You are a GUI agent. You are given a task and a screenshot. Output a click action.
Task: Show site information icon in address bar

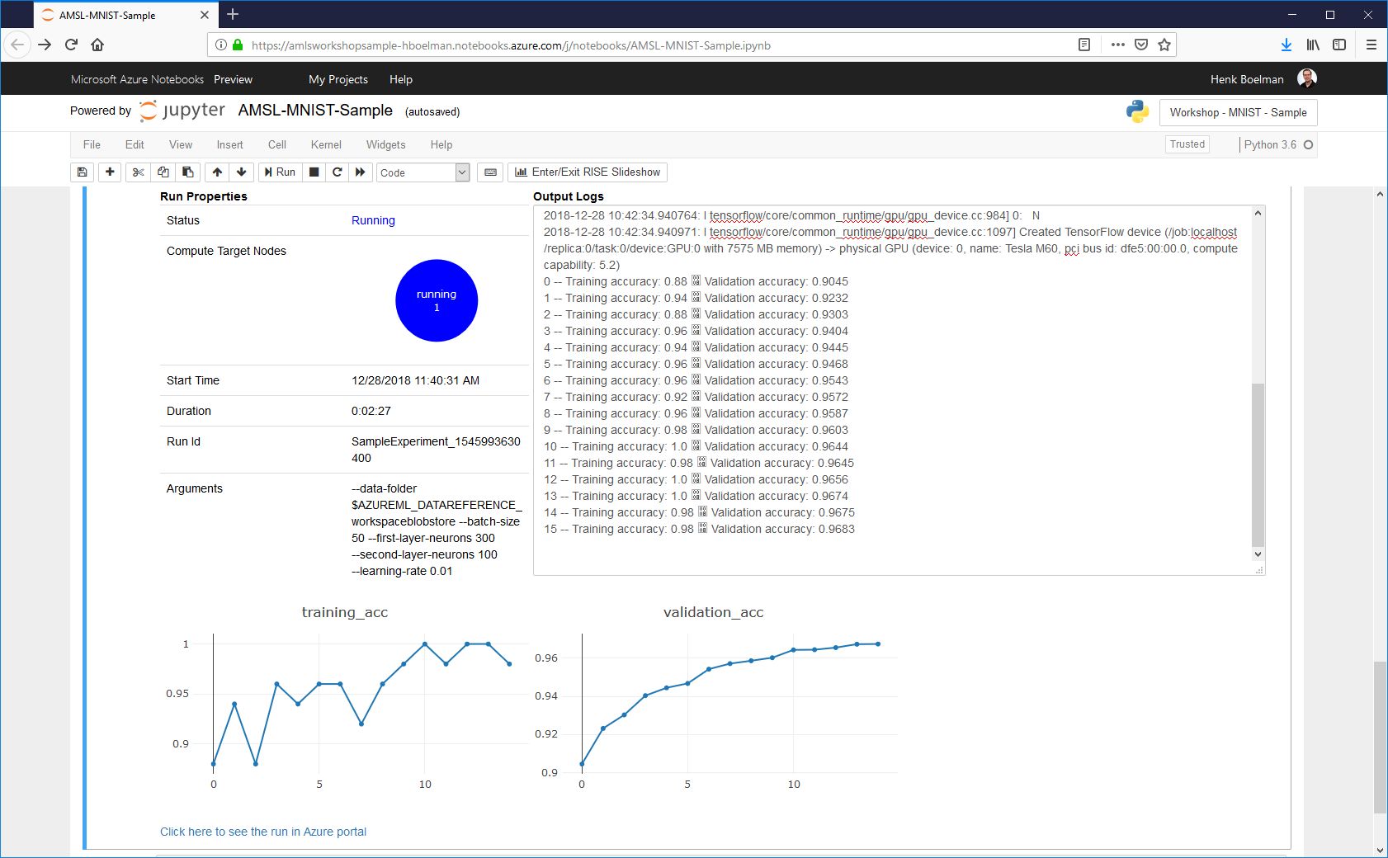[x=220, y=45]
